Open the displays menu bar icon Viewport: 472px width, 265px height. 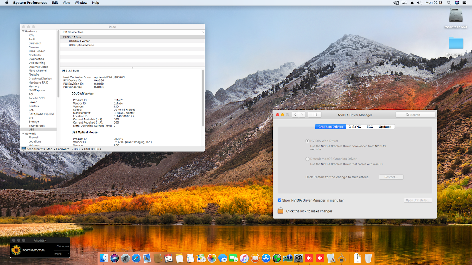click(404, 3)
